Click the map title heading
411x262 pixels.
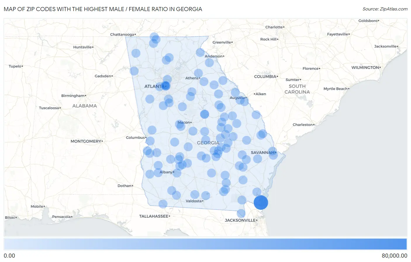103,9
